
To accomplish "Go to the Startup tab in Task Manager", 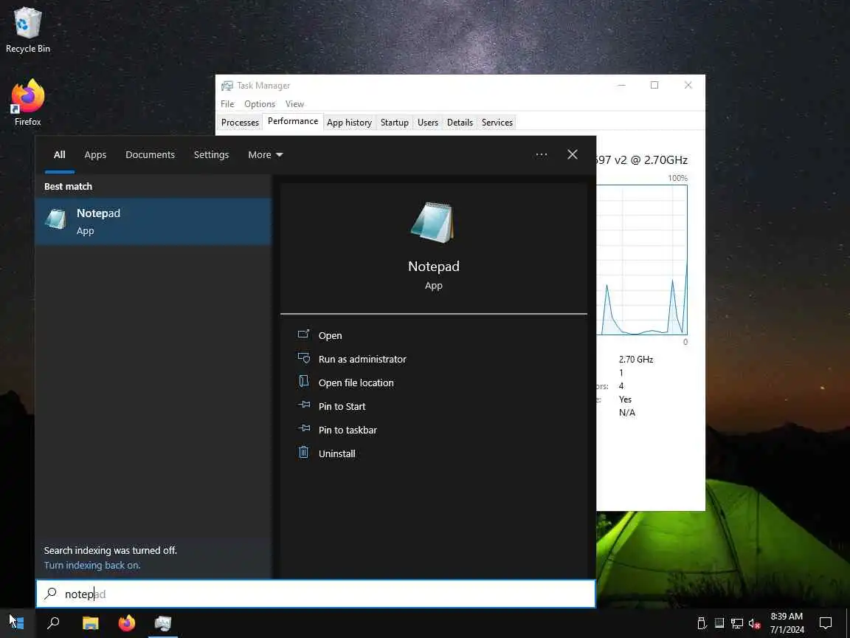I will coord(394,122).
